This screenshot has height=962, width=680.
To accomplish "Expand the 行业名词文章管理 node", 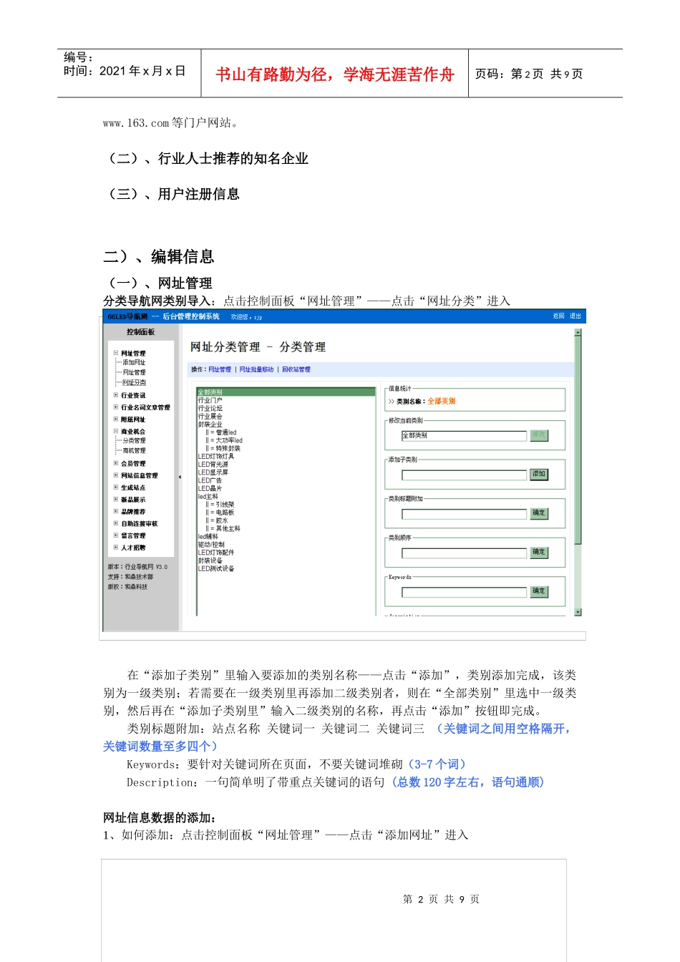I will click(116, 407).
